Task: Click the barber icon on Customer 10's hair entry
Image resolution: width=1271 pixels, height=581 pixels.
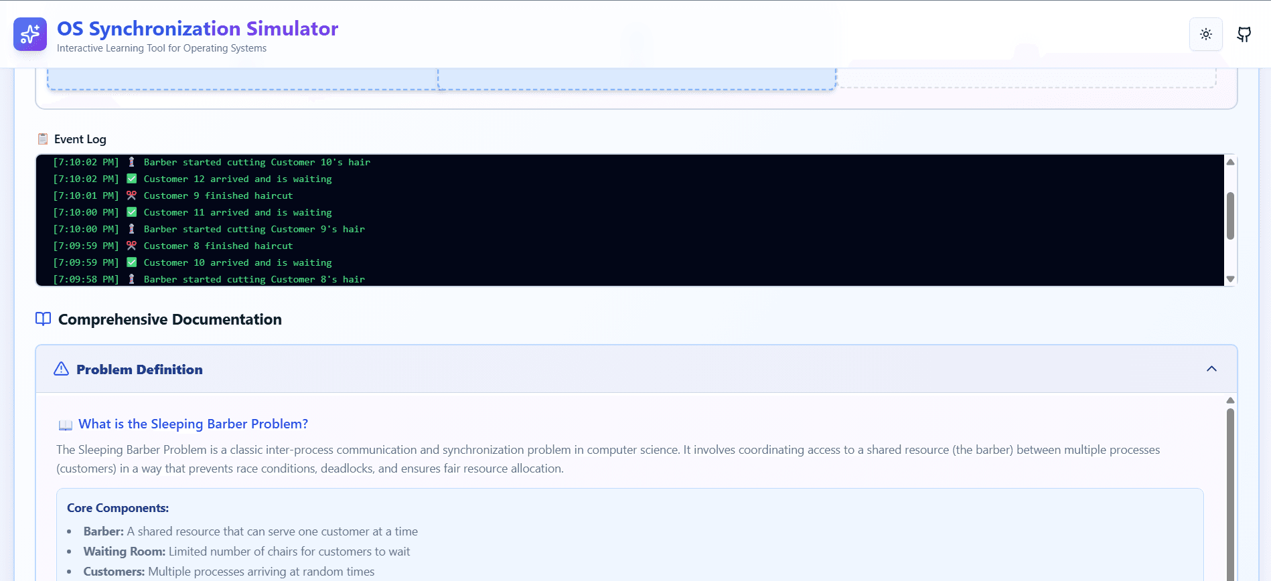Action: point(131,162)
